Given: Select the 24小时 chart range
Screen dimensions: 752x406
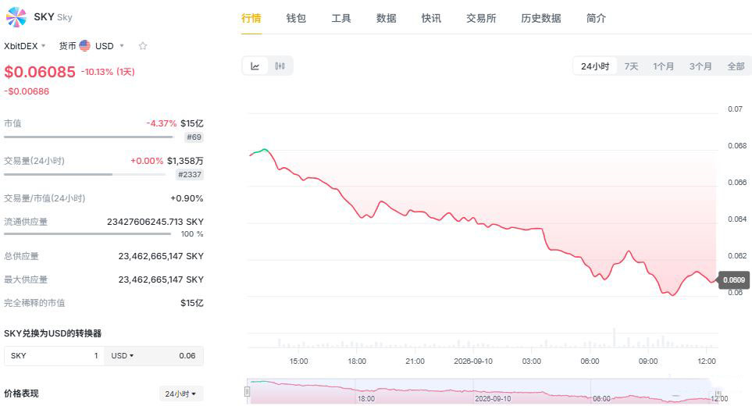Looking at the screenshot, I should 595,66.
